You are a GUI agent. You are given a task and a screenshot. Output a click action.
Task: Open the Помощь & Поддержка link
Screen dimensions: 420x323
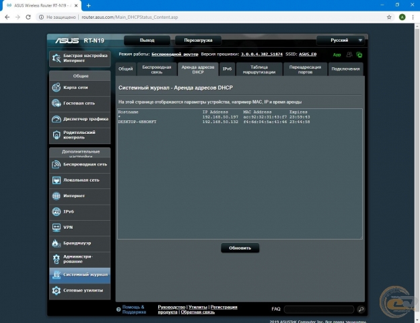click(x=134, y=310)
